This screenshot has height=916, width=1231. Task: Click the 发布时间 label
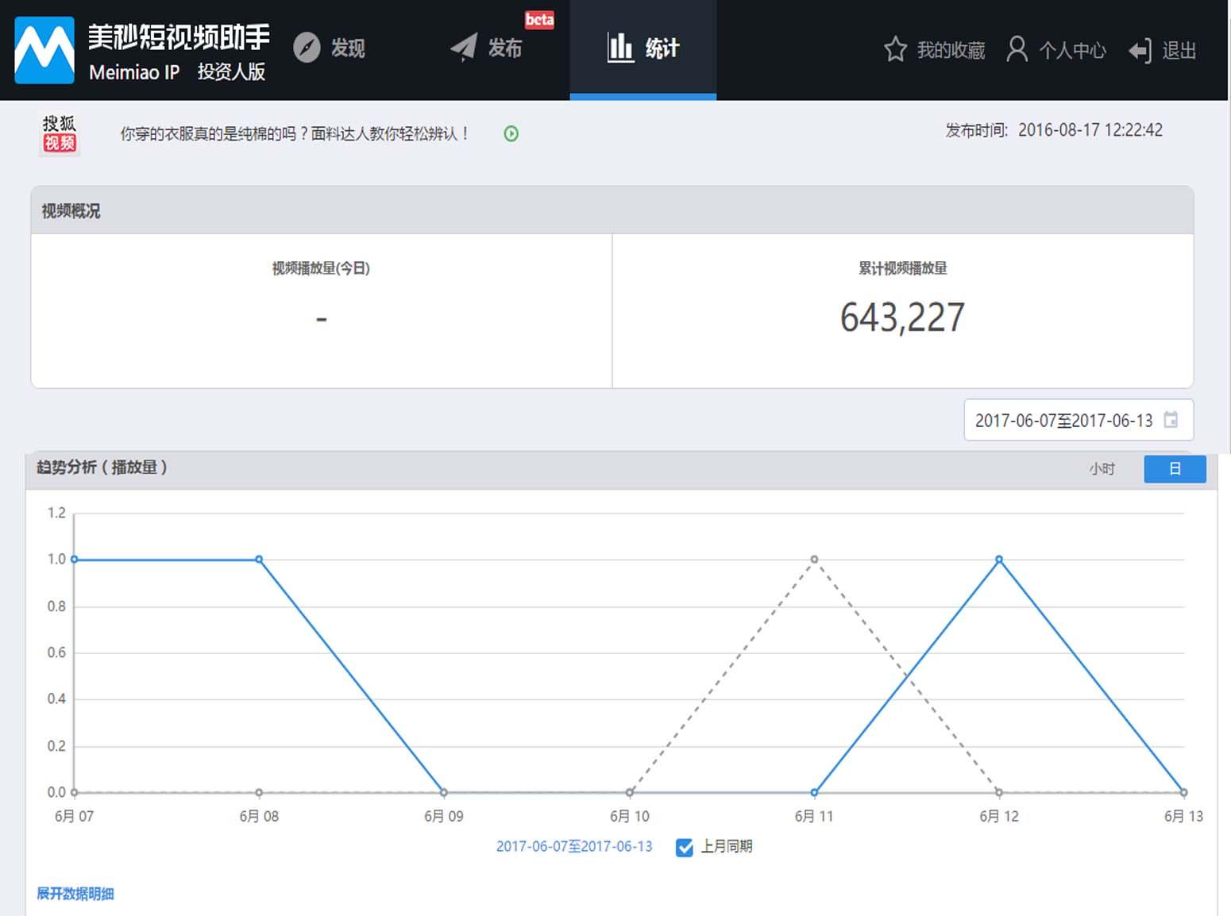(x=976, y=130)
